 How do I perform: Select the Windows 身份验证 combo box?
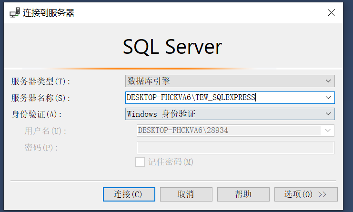tap(224, 114)
